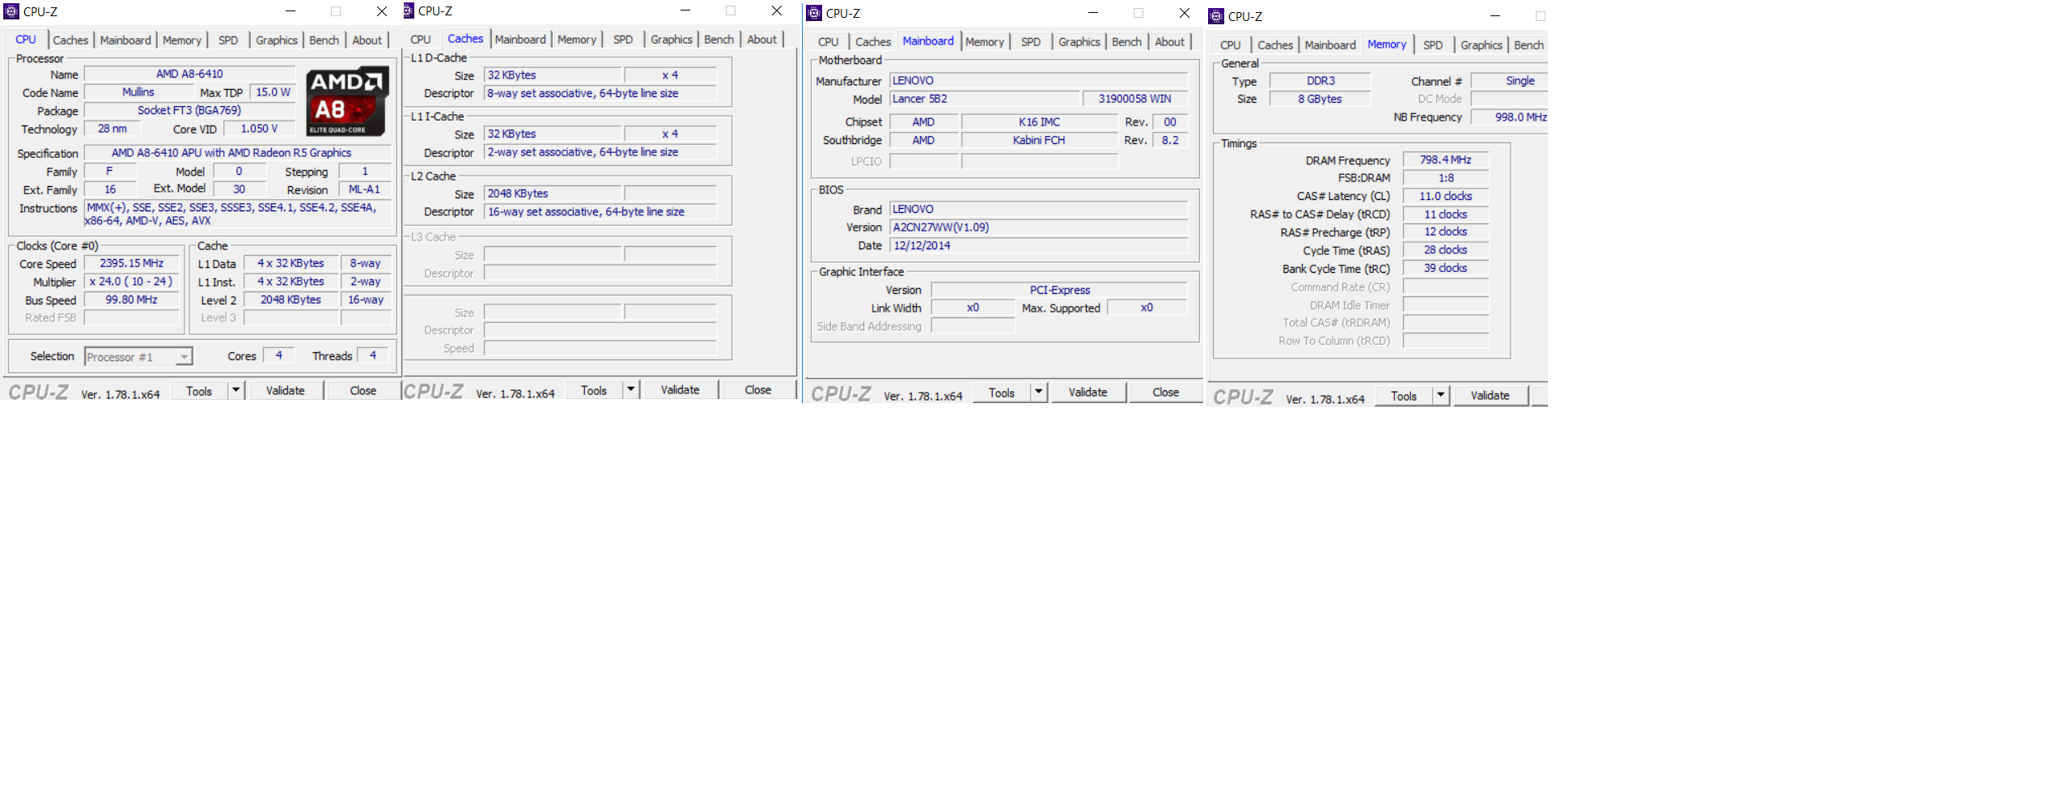Open the Tools dropdown arrow in the third window
Screen dimensions: 2052x803
point(1038,392)
